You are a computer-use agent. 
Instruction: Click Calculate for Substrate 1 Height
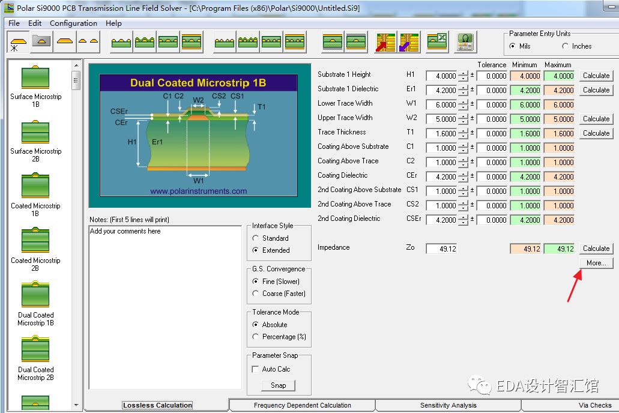tap(596, 76)
